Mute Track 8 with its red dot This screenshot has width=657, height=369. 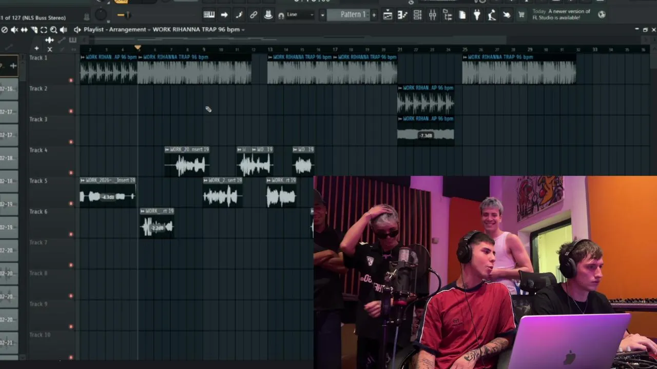point(71,296)
